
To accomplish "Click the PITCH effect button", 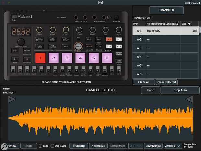I will (53, 39).
